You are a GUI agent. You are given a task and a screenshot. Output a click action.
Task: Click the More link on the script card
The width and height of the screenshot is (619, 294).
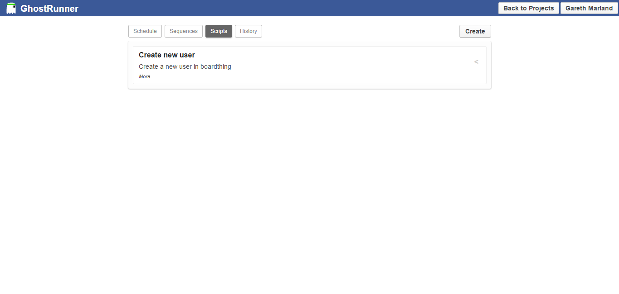click(146, 76)
